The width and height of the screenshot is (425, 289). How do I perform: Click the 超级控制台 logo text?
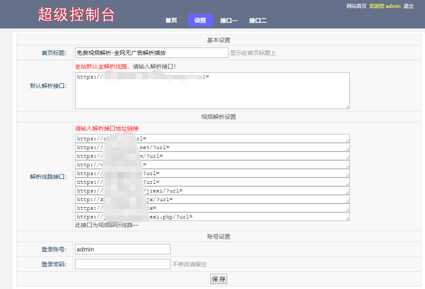tap(76, 14)
